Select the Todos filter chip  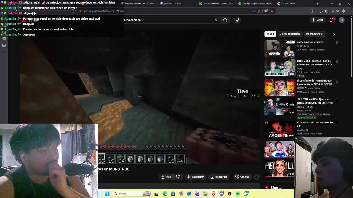click(270, 34)
